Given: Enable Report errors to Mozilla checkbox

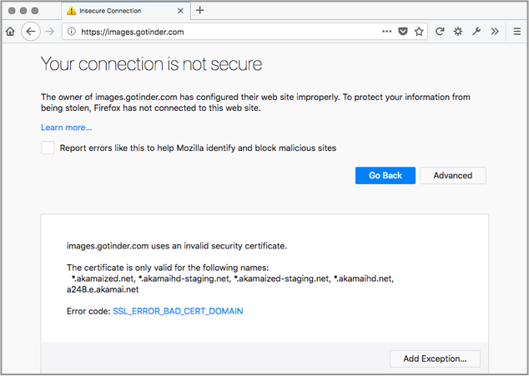Looking at the screenshot, I should tap(48, 148).
